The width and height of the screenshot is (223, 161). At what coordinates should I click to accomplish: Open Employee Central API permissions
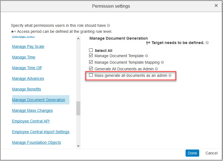[31, 121]
